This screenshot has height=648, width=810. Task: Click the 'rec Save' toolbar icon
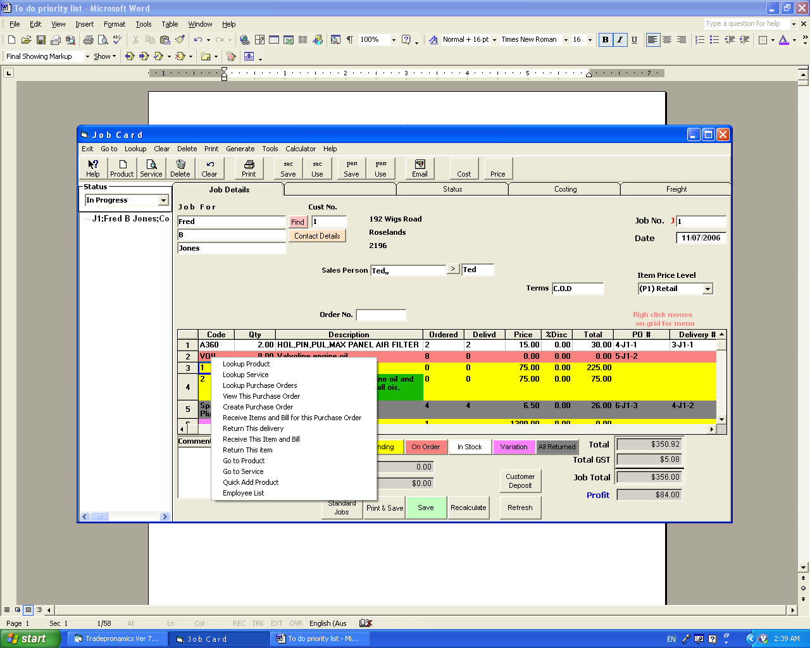point(287,168)
